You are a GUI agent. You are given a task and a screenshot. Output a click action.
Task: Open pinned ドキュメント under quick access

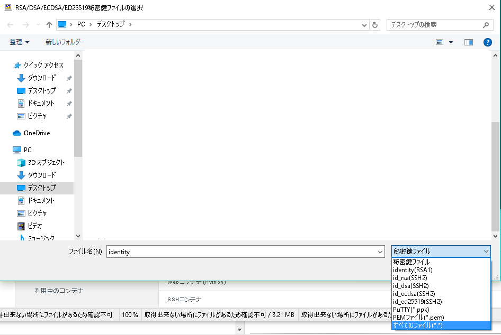pos(36,104)
